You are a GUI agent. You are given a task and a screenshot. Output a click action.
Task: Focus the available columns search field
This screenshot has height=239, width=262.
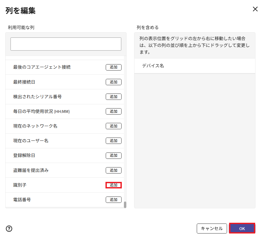tap(66, 44)
